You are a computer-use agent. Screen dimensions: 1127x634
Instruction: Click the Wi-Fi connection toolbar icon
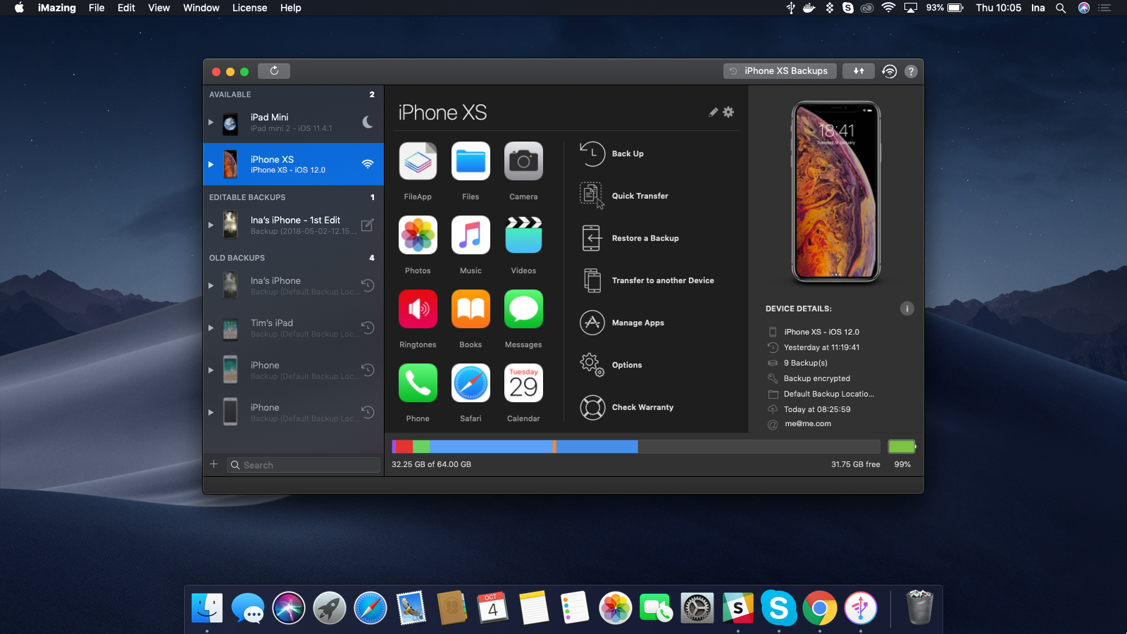(x=890, y=71)
